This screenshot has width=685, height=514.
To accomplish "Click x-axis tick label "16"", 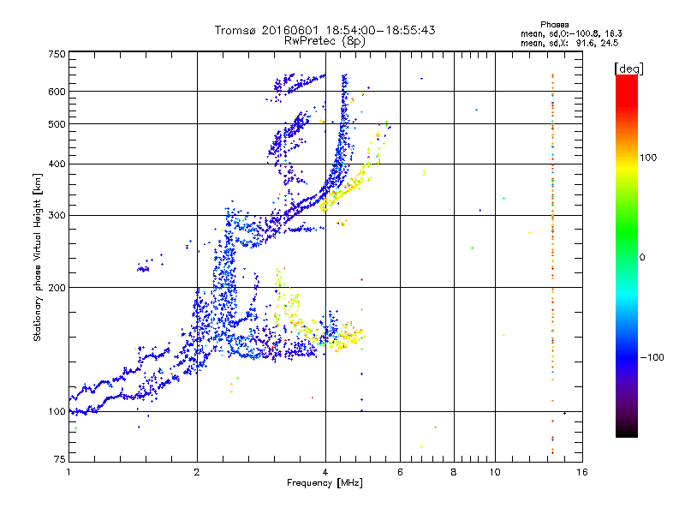I will point(582,472).
